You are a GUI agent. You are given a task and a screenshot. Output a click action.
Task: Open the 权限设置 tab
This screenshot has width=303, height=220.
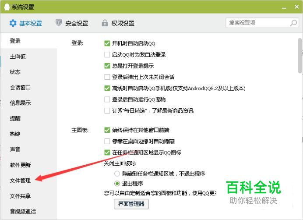click(118, 23)
